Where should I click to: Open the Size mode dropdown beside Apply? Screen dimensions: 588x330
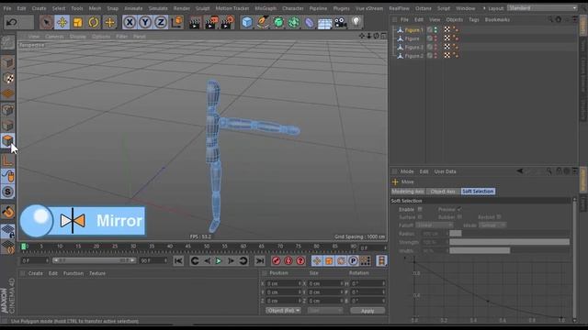click(x=325, y=311)
